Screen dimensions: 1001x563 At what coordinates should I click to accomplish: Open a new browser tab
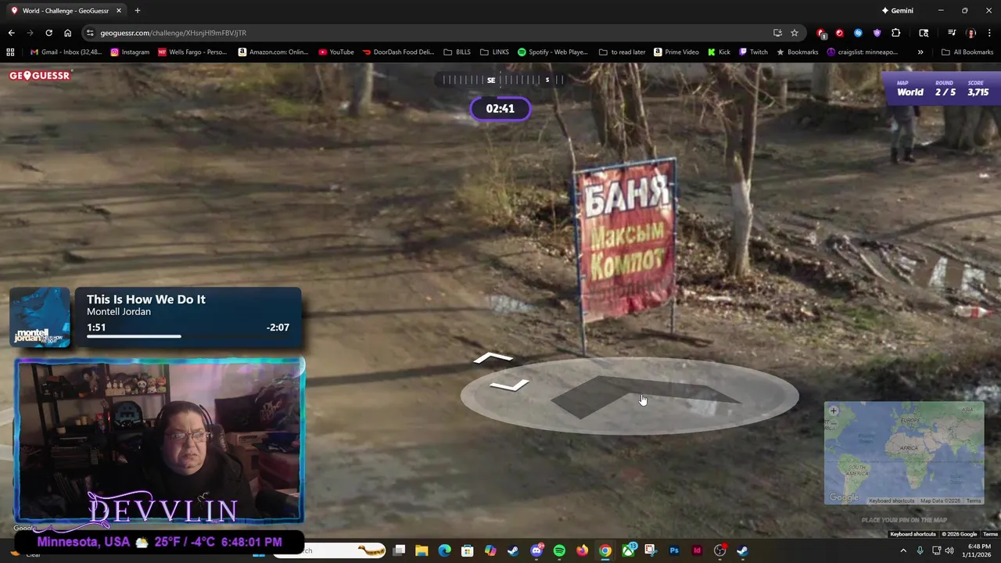tap(138, 11)
